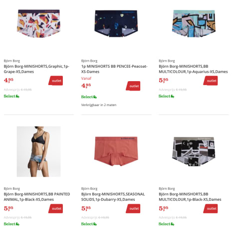237x236 pixels.
Task: Click 'Verkrijgbaar in 2 maten' text
Action: tap(99, 105)
